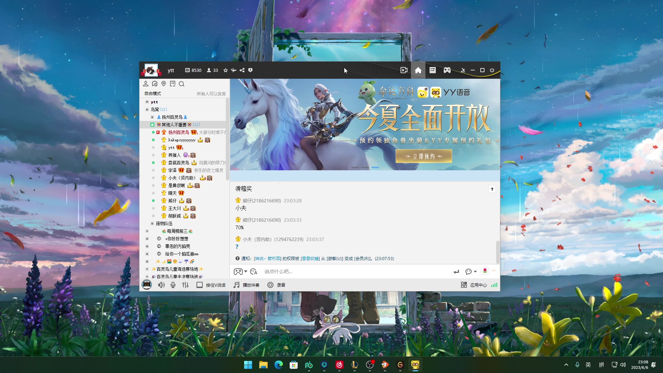This screenshot has width=663, height=373.
Task: Select user 养猪人 in member list
Action: [174, 155]
